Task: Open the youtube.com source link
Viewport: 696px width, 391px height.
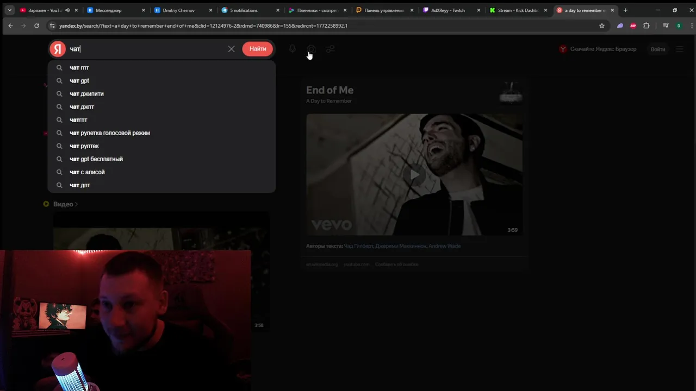Action: tap(356, 264)
